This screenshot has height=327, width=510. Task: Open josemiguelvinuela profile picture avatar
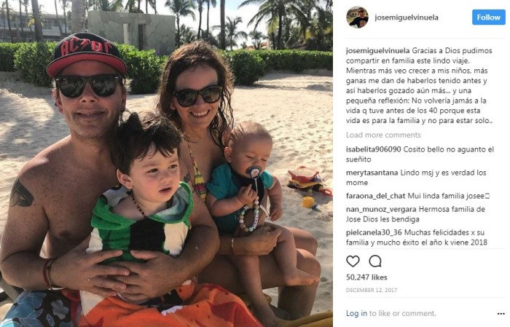pyautogui.click(x=357, y=17)
